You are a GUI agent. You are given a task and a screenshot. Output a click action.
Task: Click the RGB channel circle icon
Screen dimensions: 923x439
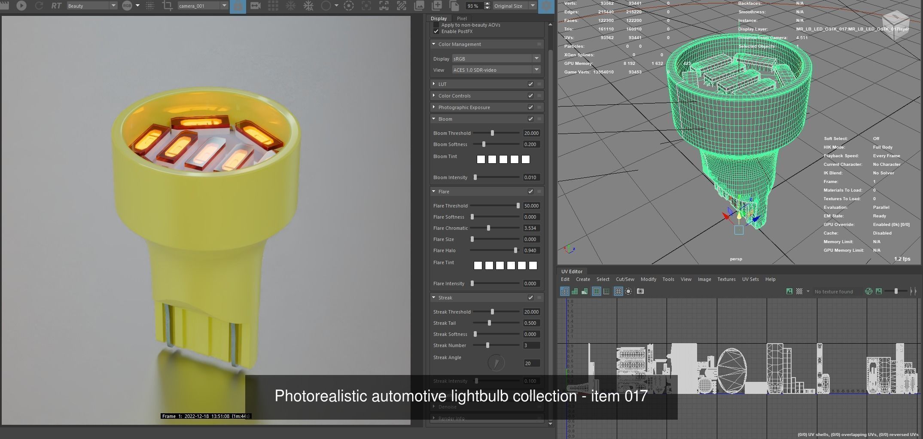coord(127,6)
